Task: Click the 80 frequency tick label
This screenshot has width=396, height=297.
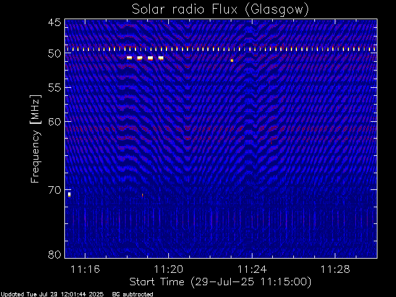Action: (54, 254)
